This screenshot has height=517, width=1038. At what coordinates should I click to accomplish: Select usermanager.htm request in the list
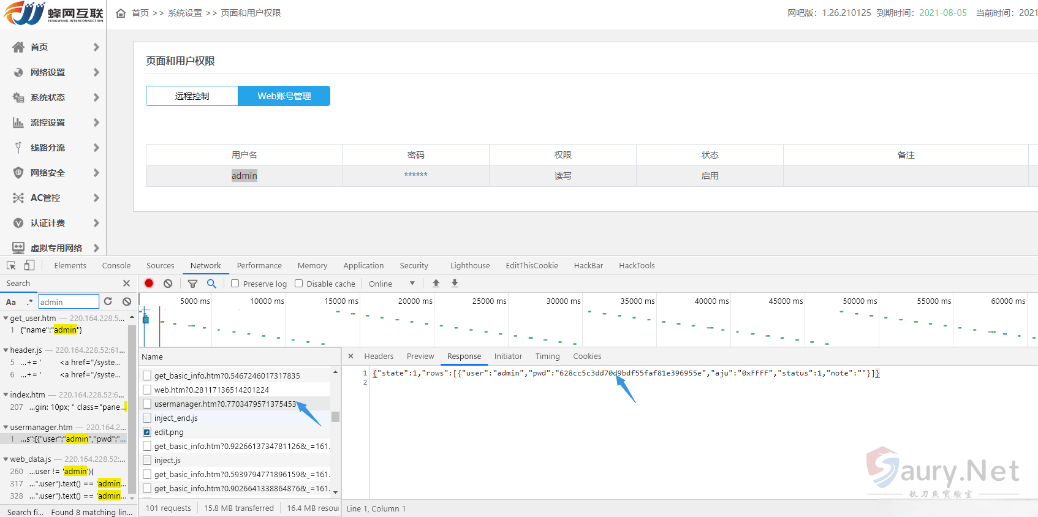pyautogui.click(x=224, y=404)
